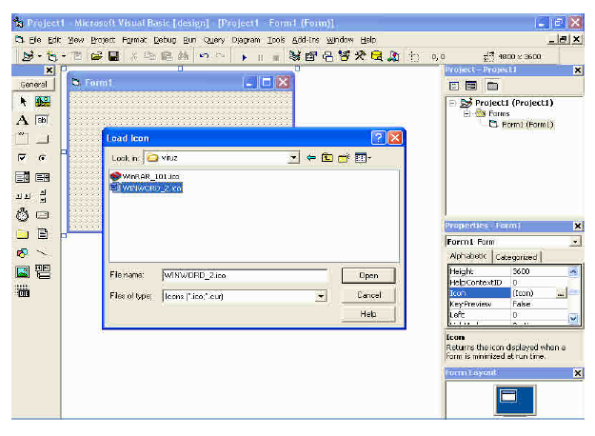Image resolution: width=595 pixels, height=436 pixels.
Task: Open the View Menu icon in dialog
Action: (x=363, y=157)
